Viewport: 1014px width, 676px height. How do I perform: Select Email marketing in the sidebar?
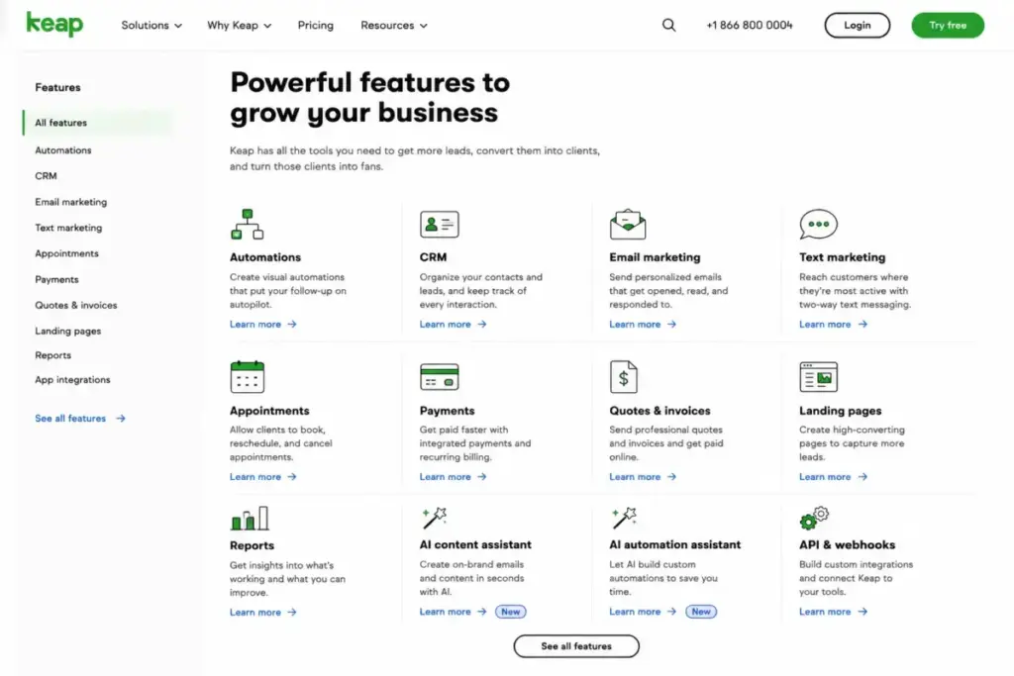[71, 202]
